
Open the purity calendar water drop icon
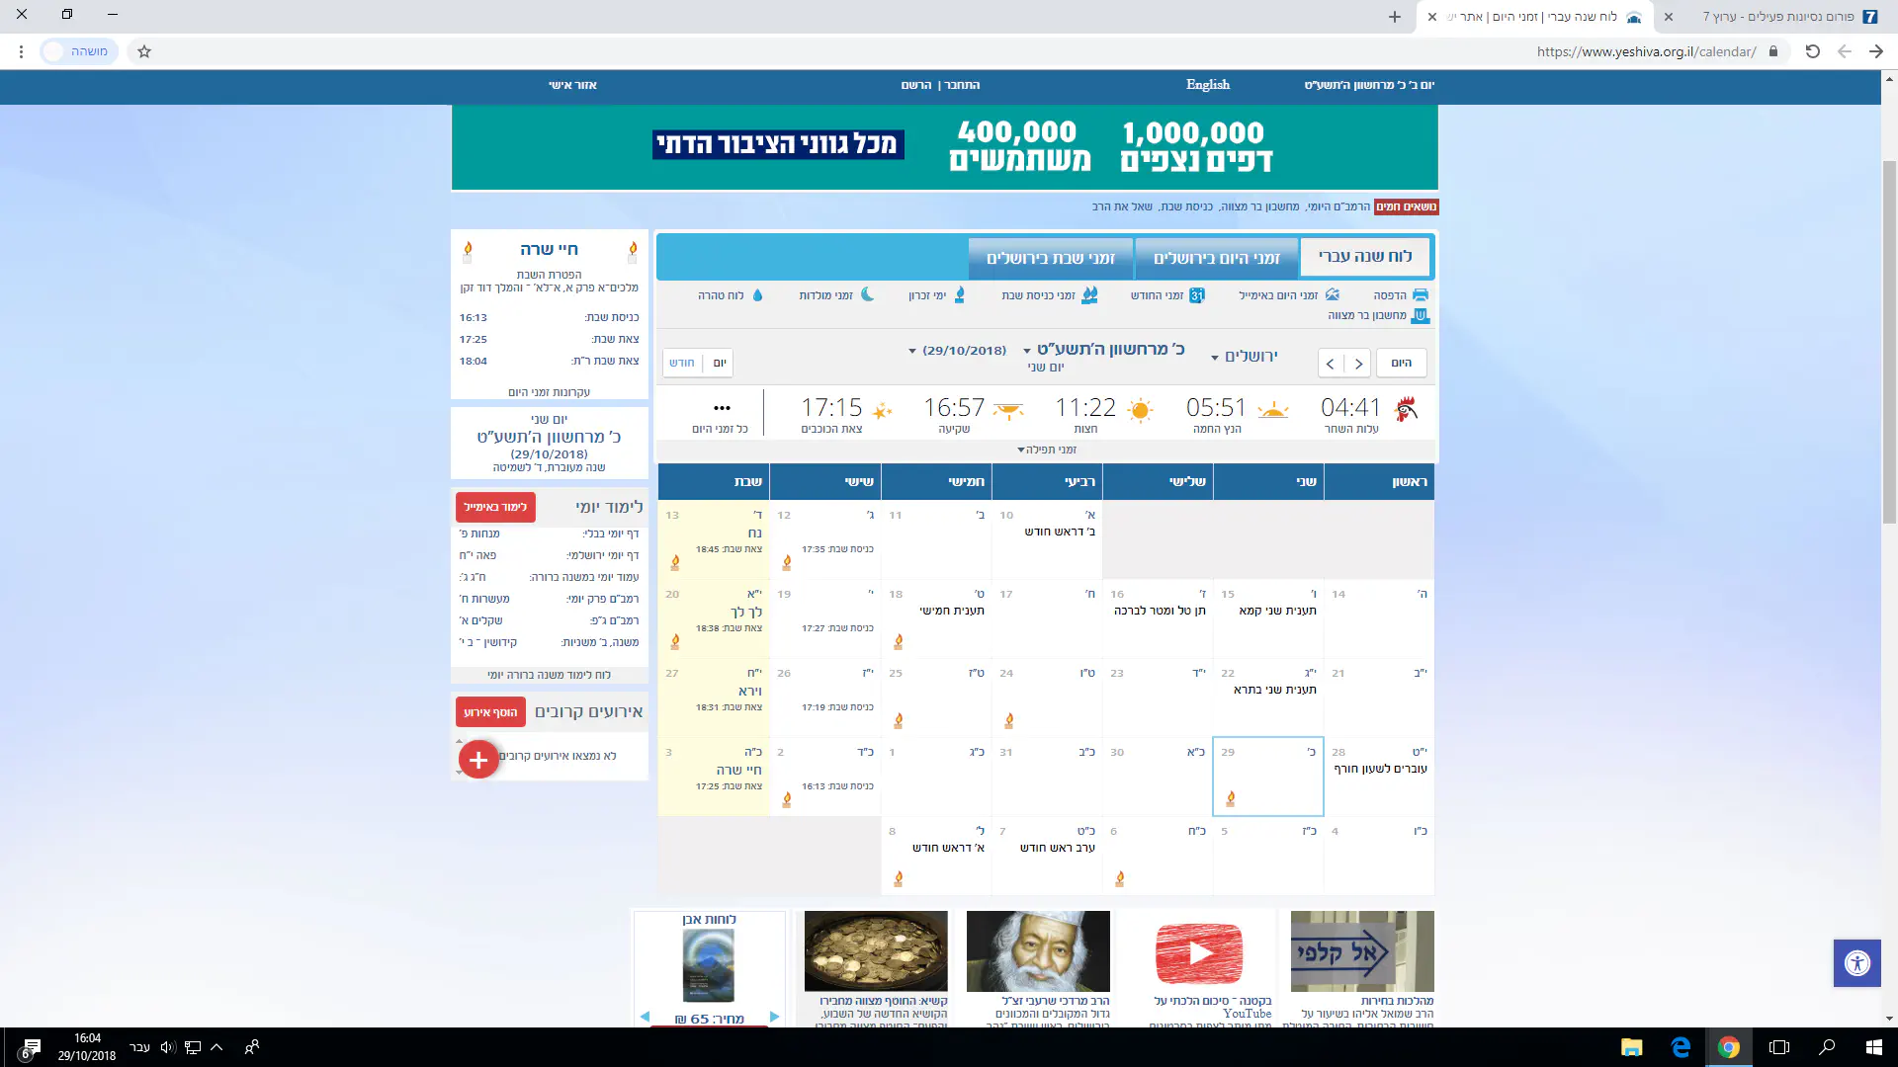757,295
